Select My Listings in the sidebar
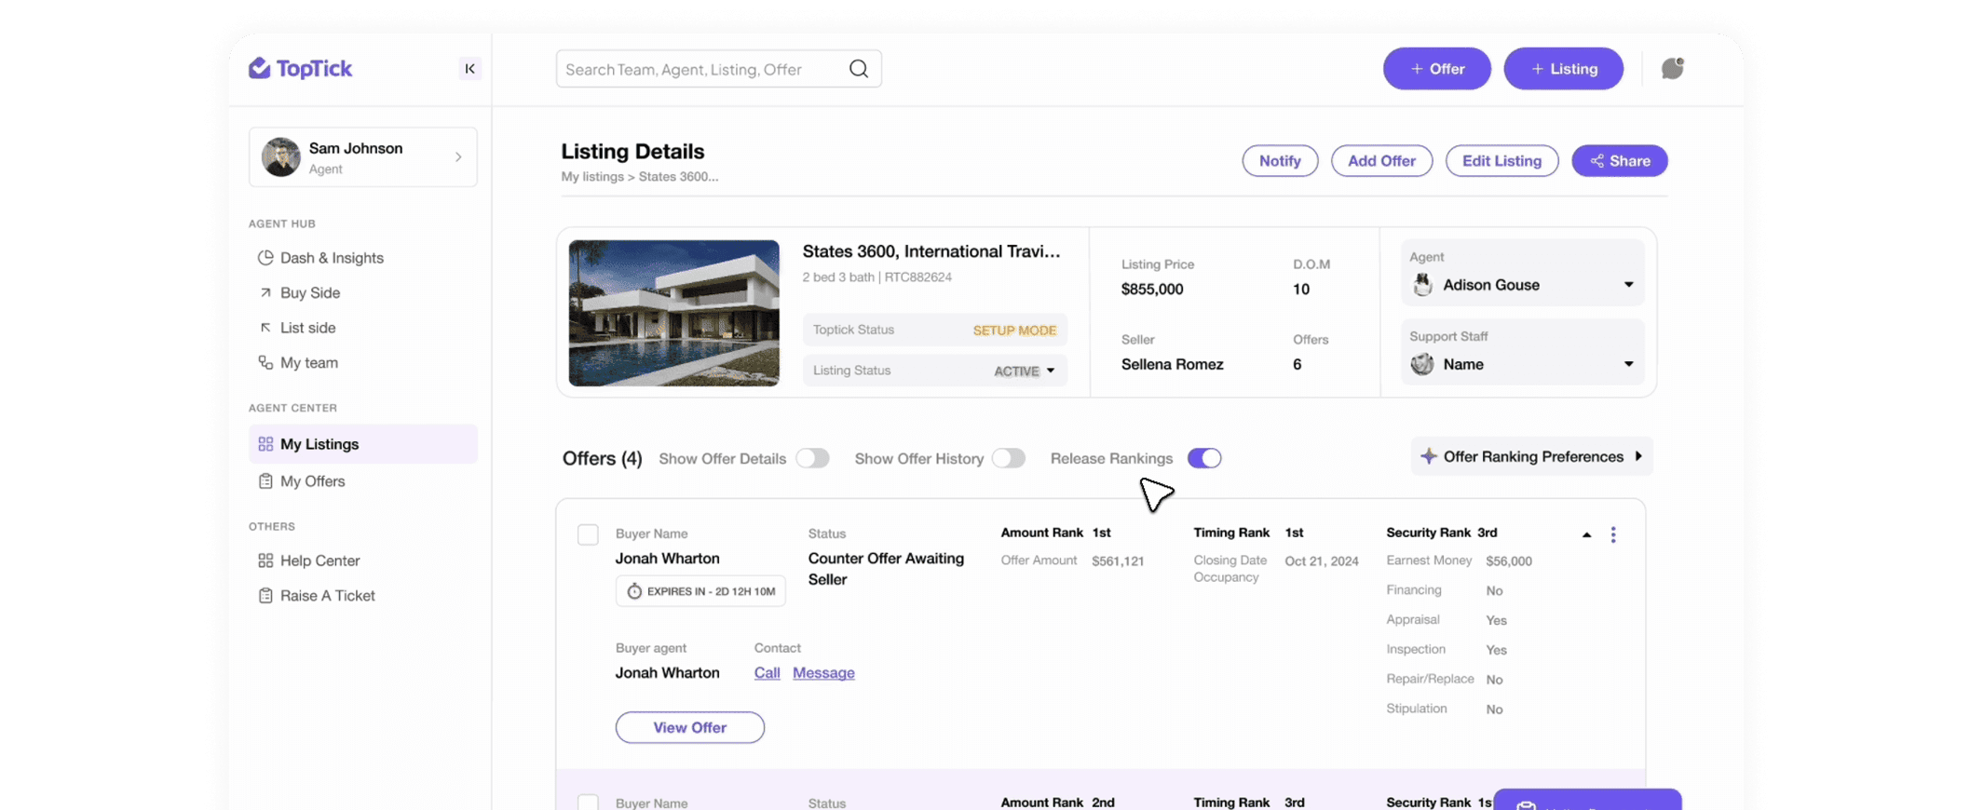This screenshot has height=810, width=1970. (x=362, y=444)
